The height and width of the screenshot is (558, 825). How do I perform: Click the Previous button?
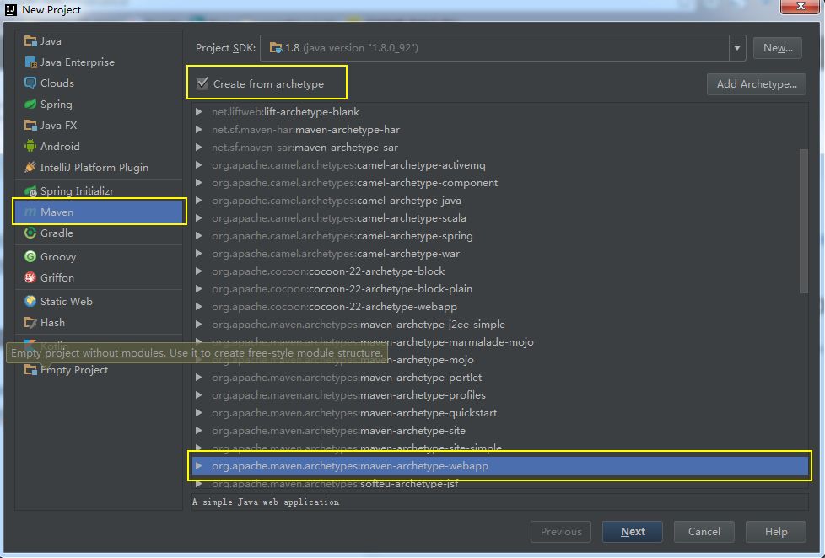(x=561, y=532)
